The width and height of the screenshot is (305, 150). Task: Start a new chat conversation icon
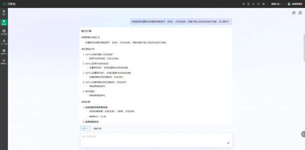294,13
